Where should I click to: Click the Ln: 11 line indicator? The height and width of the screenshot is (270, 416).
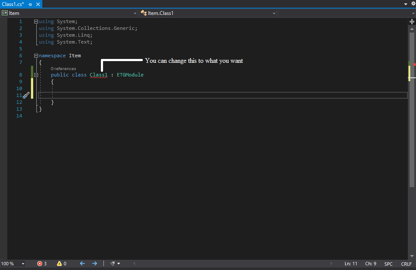coord(351,264)
